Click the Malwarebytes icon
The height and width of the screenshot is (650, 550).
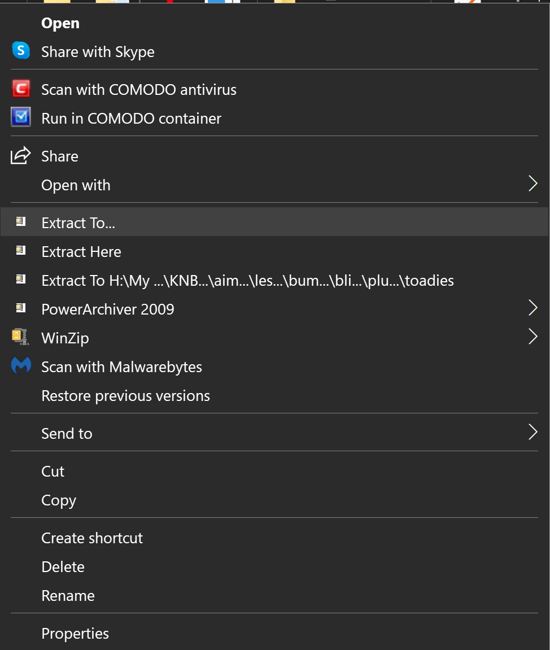click(x=21, y=367)
